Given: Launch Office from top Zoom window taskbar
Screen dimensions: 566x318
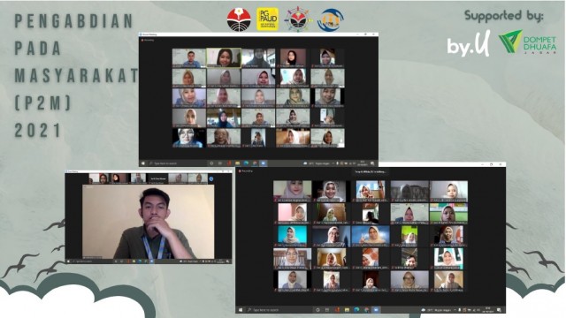Looking at the screenshot, I should tap(229, 163).
